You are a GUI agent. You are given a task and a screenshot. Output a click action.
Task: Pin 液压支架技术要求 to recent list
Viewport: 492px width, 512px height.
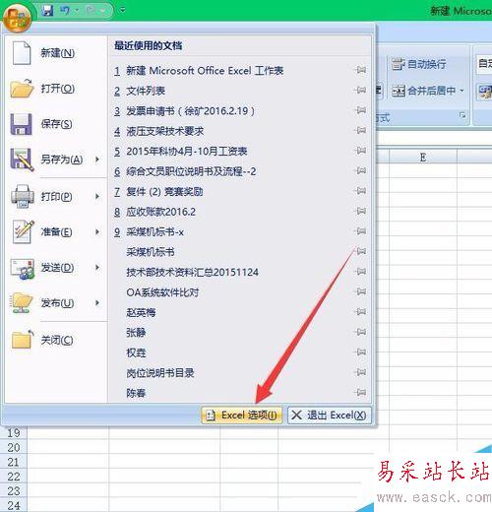361,130
